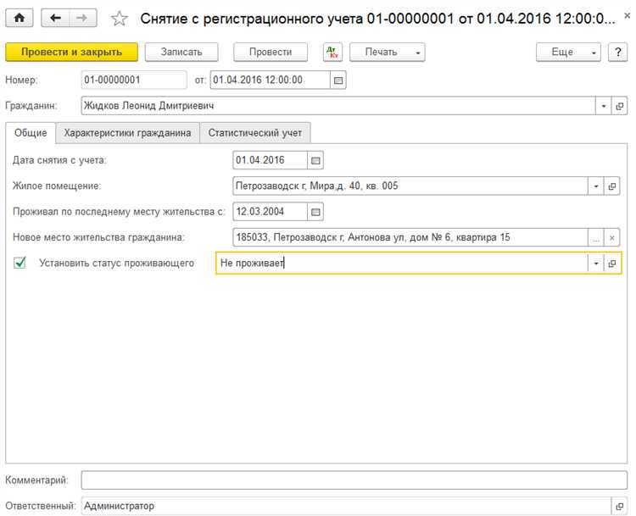Toggle Установить статус проживающего checkbox
Image resolution: width=636 pixels, height=516 pixels.
pos(20,263)
